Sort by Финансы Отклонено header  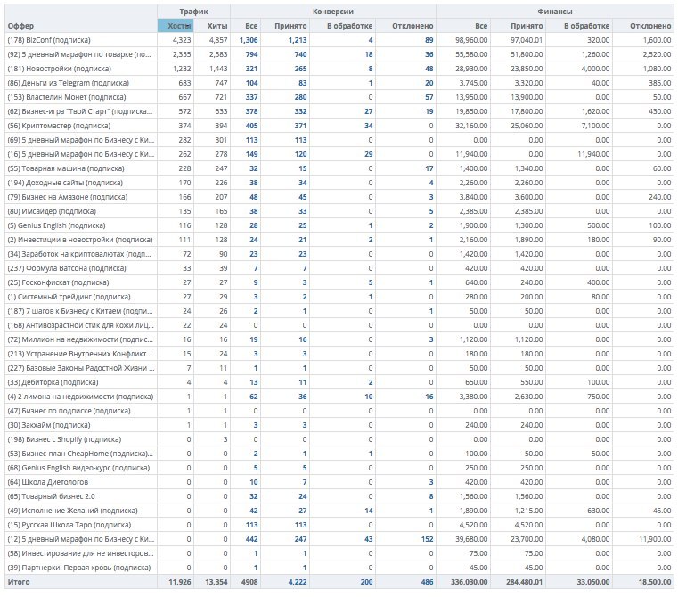tap(650, 26)
